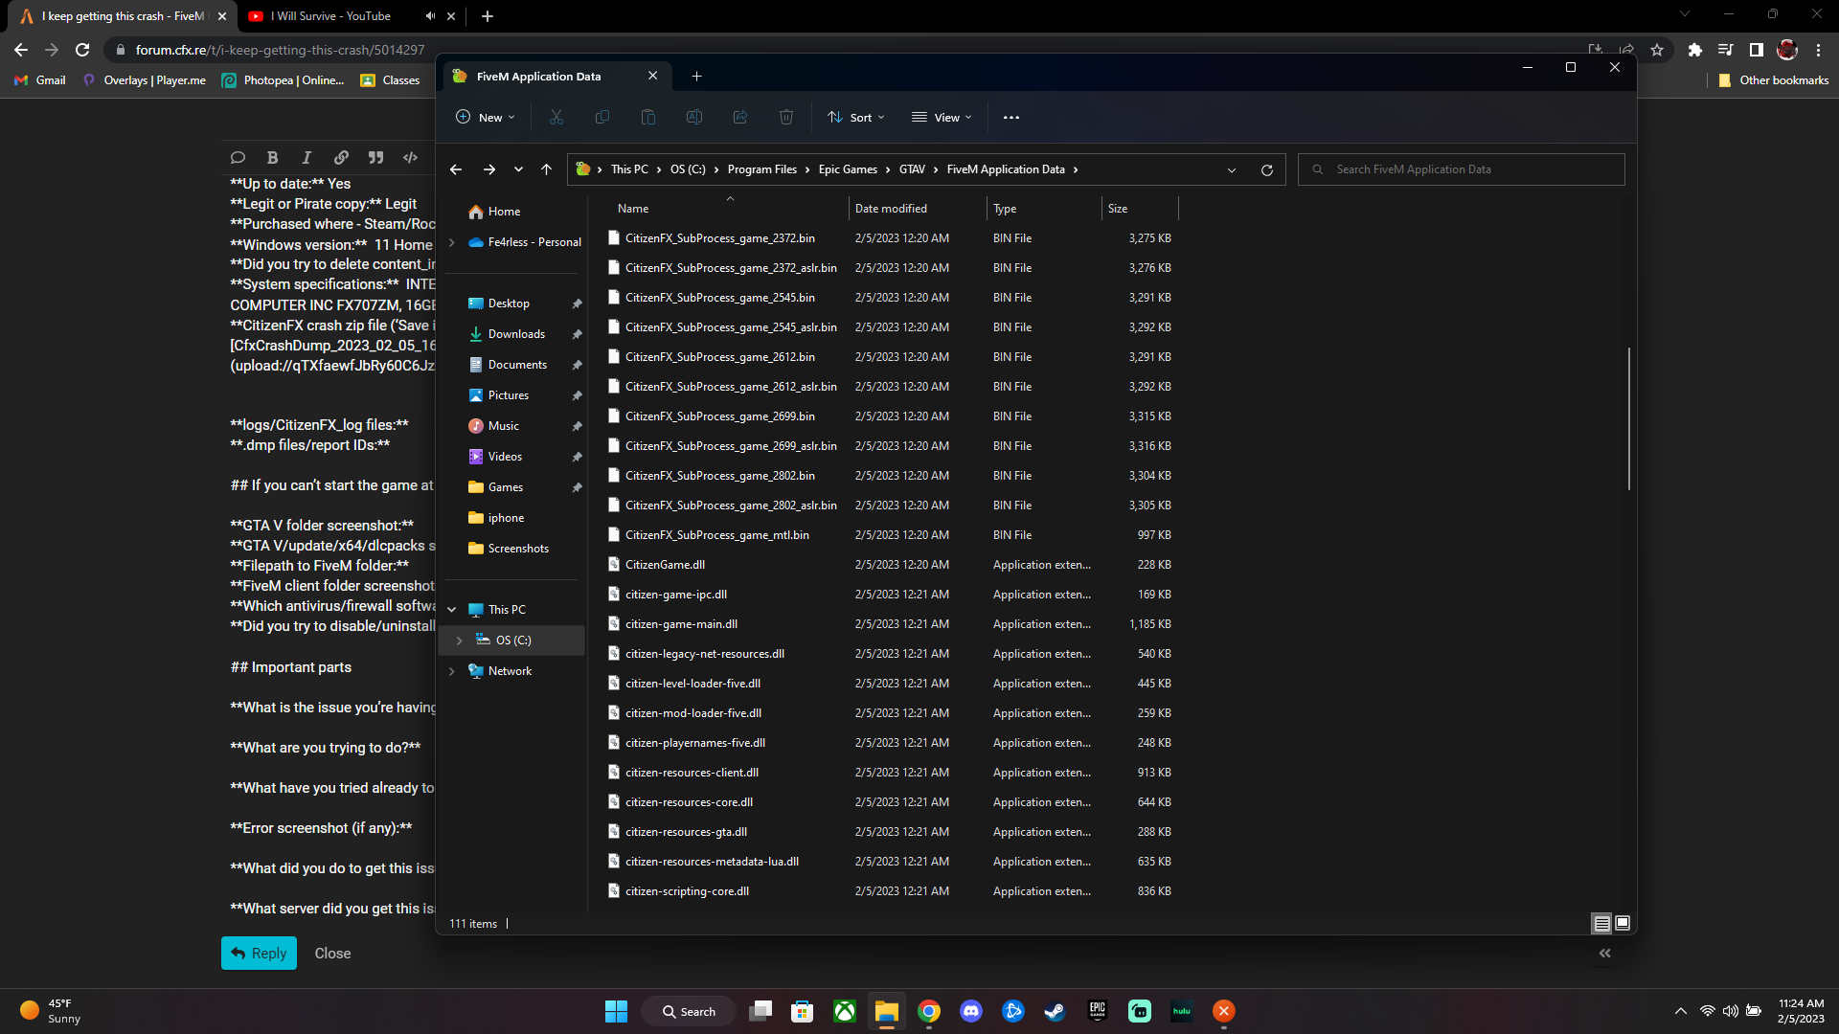Click the Delete trash icon in Explorer
The image size is (1839, 1034).
click(x=786, y=117)
